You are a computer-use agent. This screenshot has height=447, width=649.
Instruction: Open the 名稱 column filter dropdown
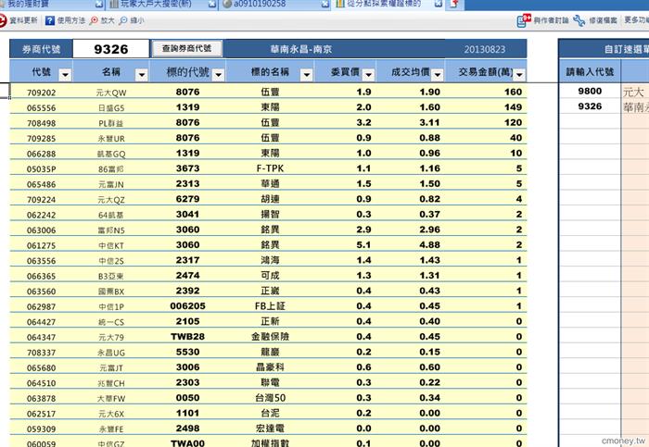pyautogui.click(x=142, y=75)
